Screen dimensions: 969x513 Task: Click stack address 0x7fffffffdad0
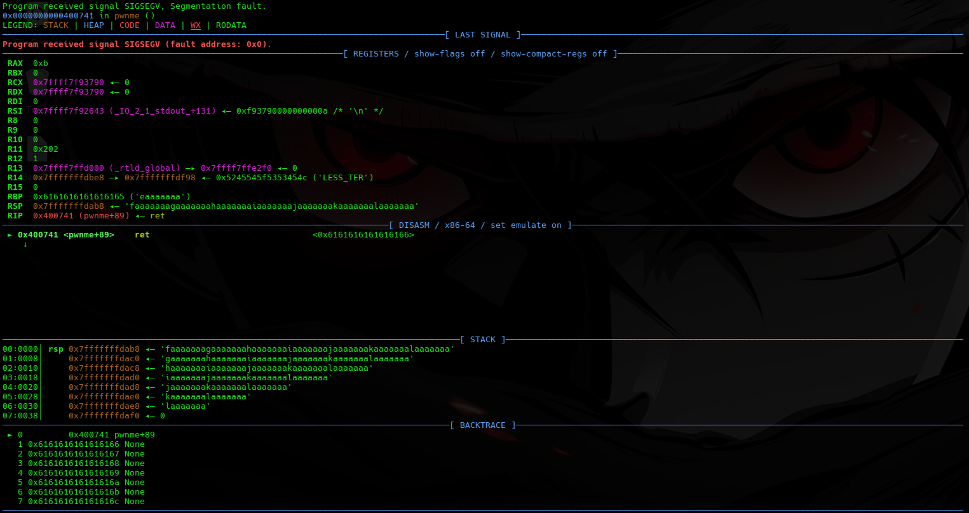click(x=104, y=378)
